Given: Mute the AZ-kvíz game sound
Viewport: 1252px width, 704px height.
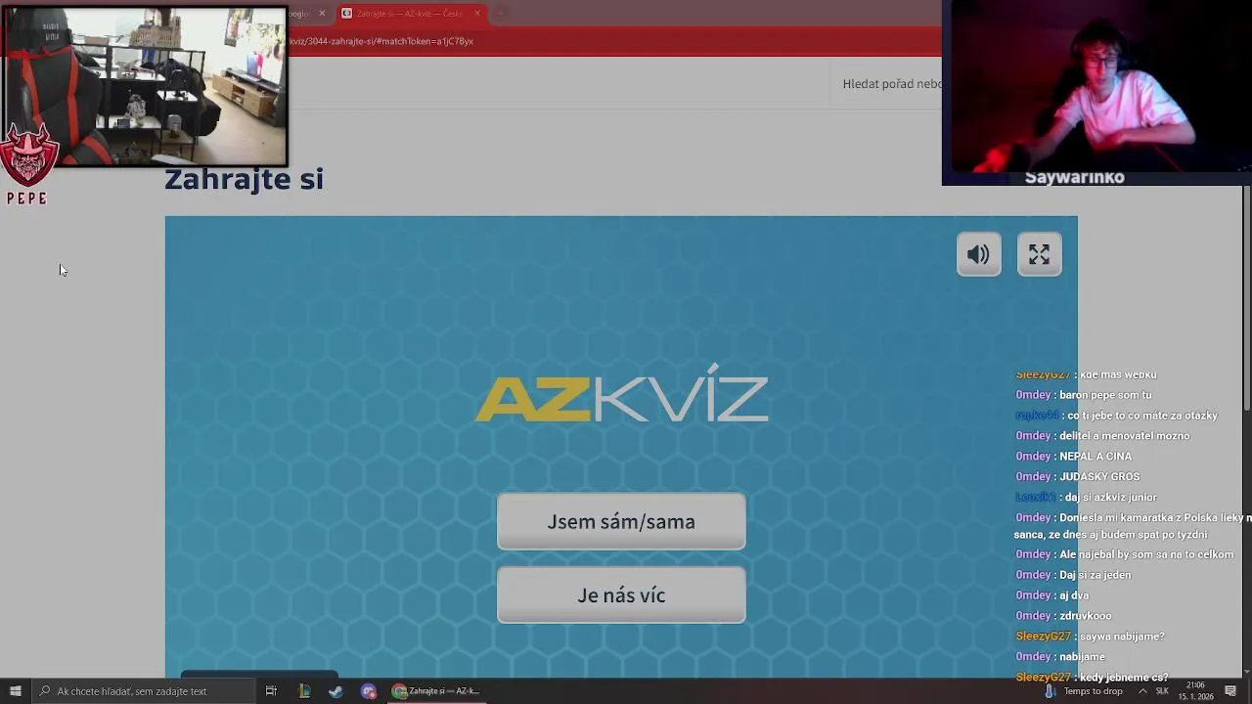Looking at the screenshot, I should click(978, 255).
